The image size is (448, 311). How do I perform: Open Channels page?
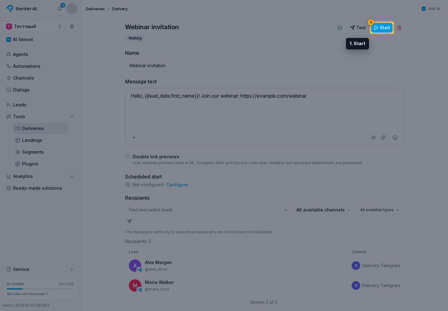(x=40, y=78)
